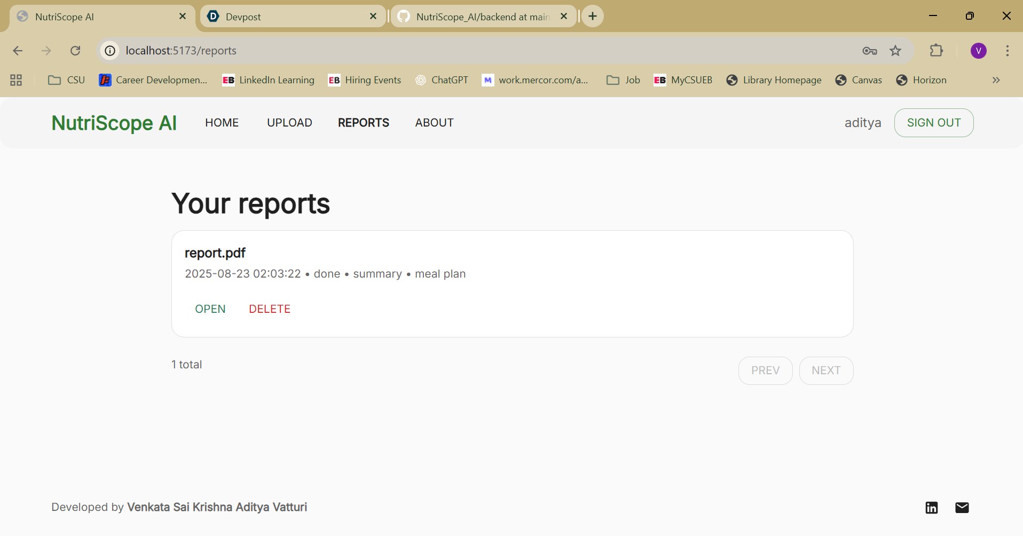Open the browser extensions puzzle icon
This screenshot has width=1023, height=536.
click(937, 51)
